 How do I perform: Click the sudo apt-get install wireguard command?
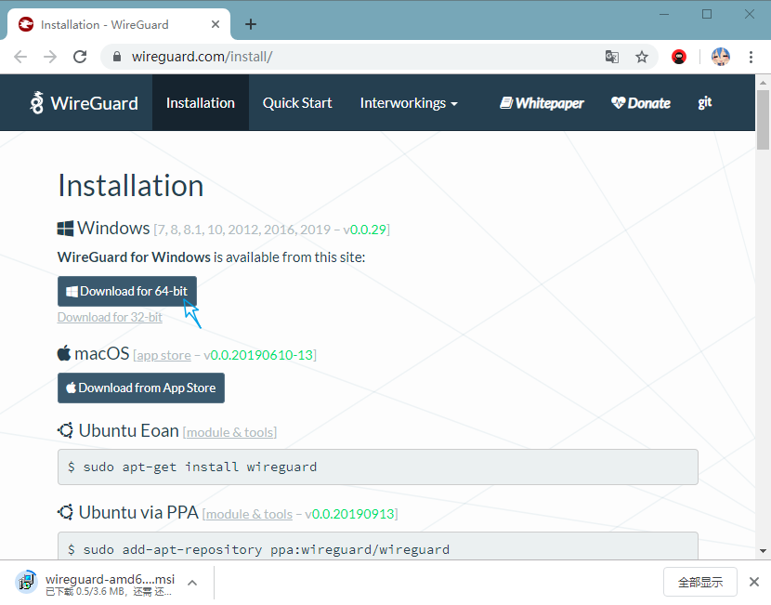point(200,467)
